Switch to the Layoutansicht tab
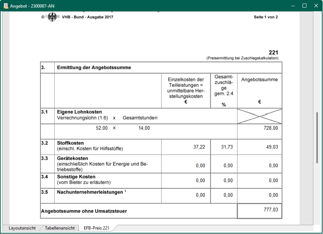Viewport: 323px width, 234px height. pos(22,228)
